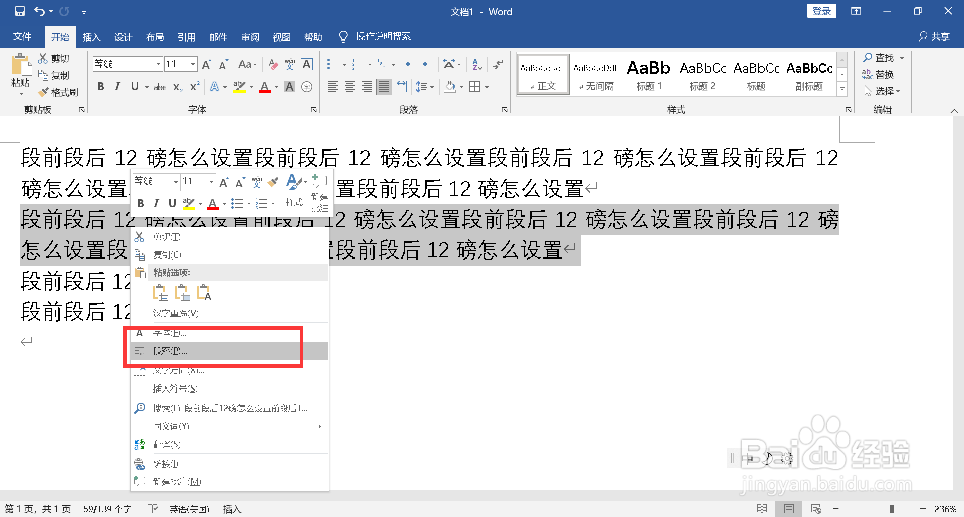Click the ribbon Cut scissors icon
964x517 pixels.
pyautogui.click(x=43, y=58)
